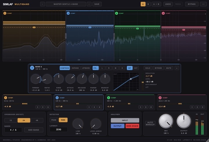Undo the last change

pyautogui.click(x=168, y=4)
